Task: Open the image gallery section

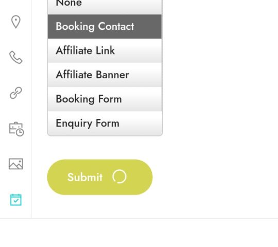Action: 16,164
